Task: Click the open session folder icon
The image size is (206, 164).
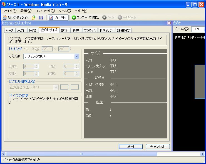Action: pyautogui.click(x=34, y=18)
